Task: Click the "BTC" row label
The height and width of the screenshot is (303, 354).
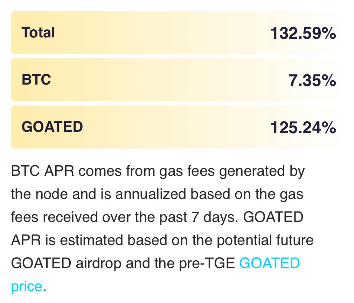Action: tap(36, 80)
